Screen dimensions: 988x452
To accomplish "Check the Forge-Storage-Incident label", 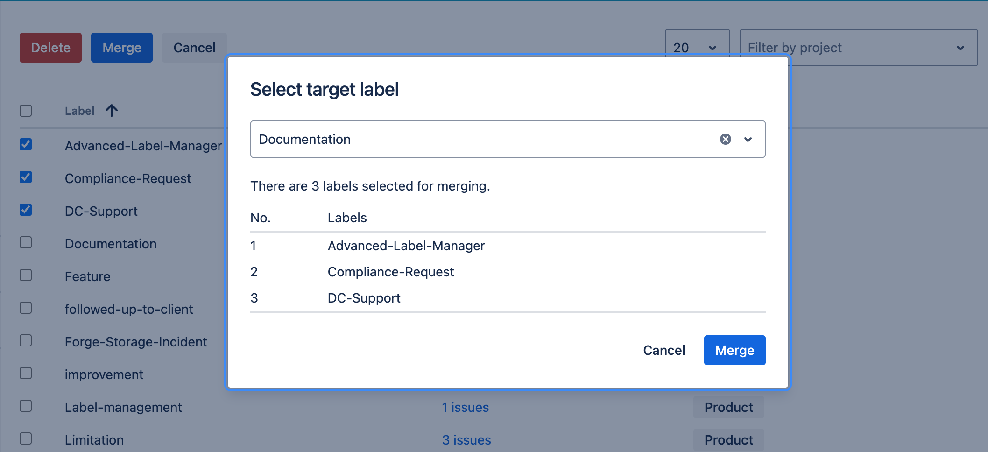I will 26,341.
